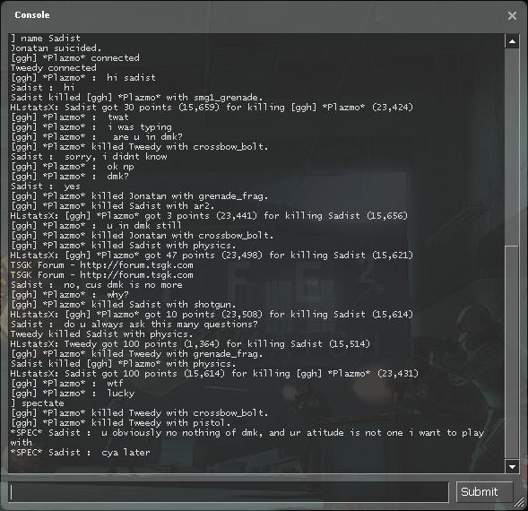The width and height of the screenshot is (528, 511).
Task: Click the scroll down arrow
Action: 512,466
